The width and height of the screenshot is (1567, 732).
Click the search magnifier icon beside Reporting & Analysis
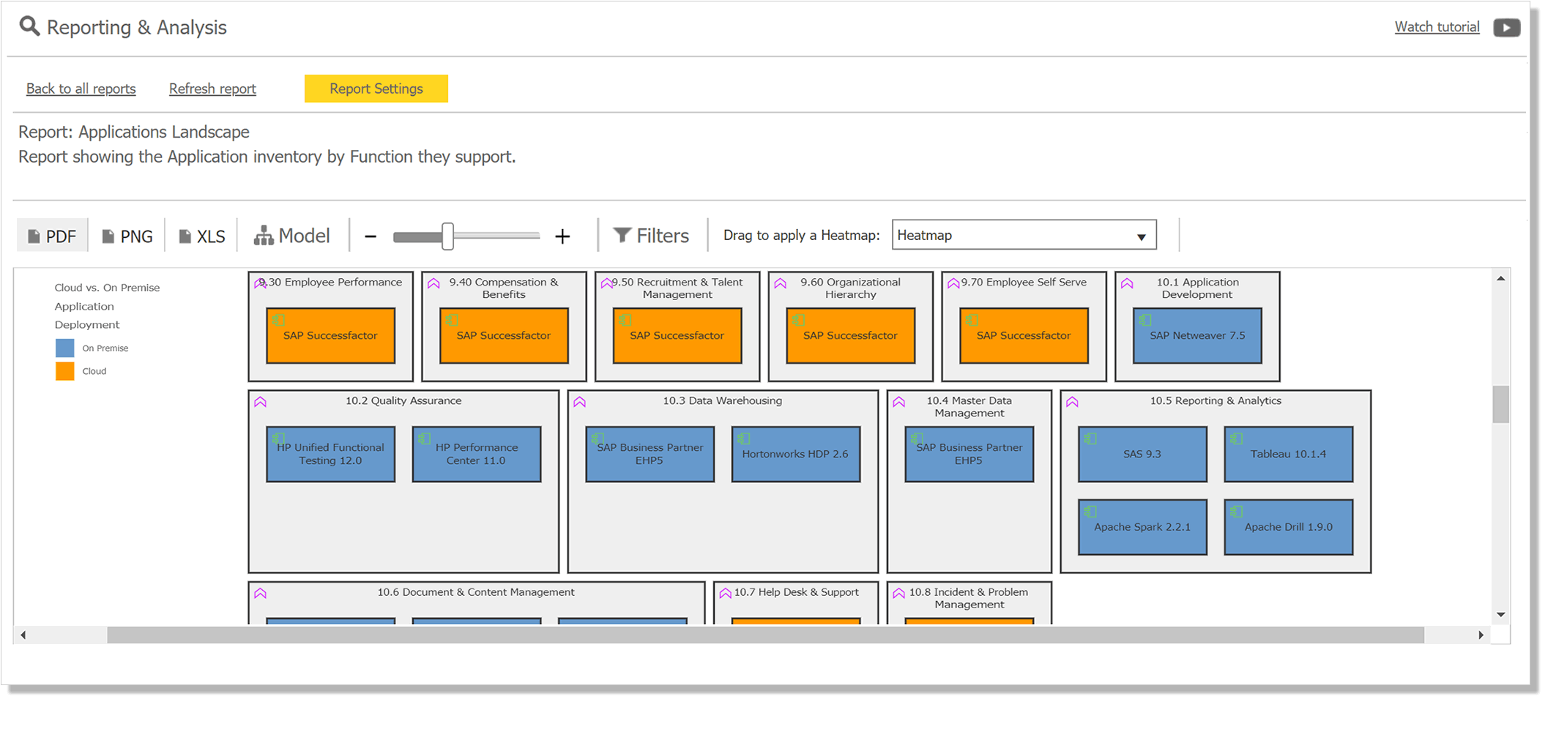point(29,26)
